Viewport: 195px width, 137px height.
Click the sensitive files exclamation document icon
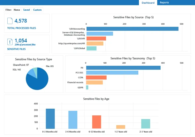pyautogui.click(x=10, y=42)
